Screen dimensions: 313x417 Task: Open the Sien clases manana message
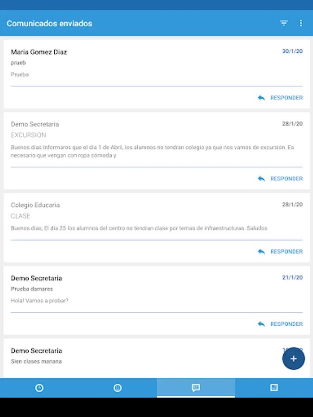coord(139,357)
